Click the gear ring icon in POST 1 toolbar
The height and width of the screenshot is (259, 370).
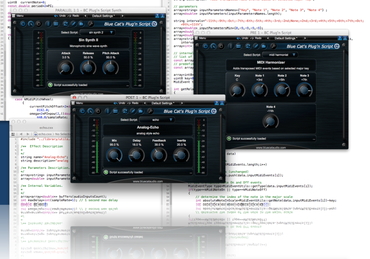pos(98,111)
